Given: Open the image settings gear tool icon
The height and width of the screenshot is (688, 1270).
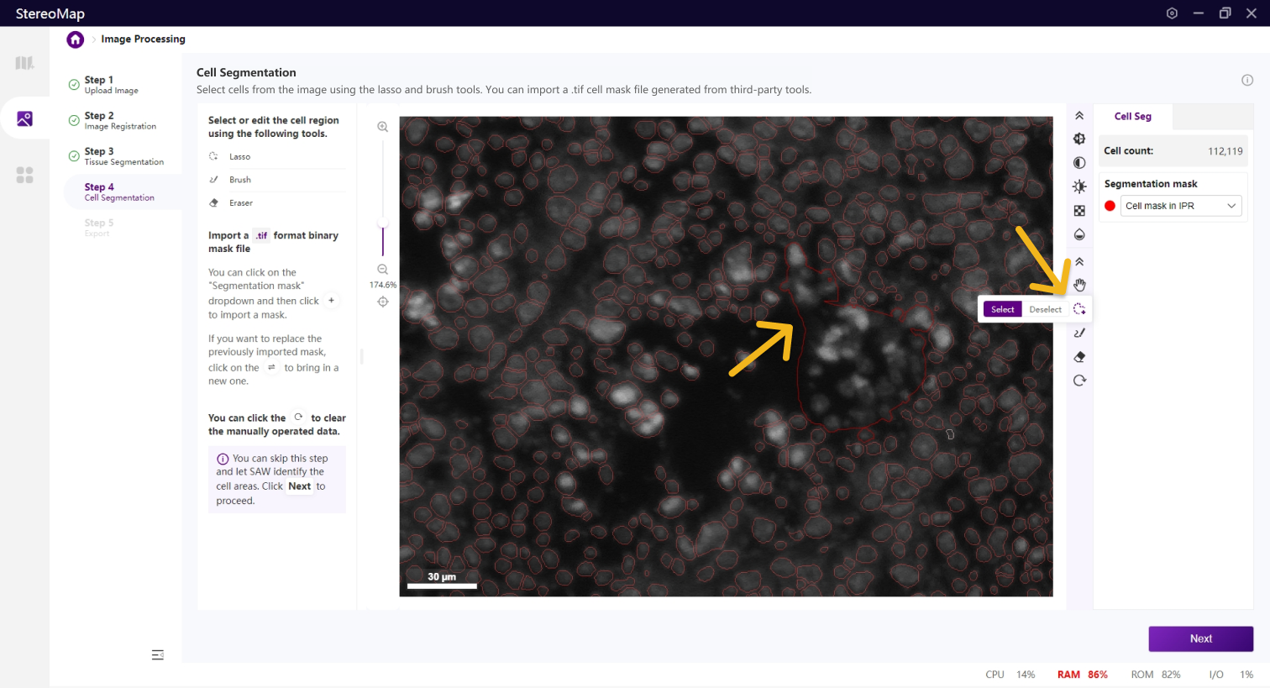Looking at the screenshot, I should (1079, 139).
